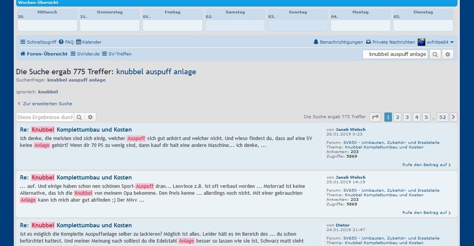The width and height of the screenshot is (474, 246).
Task: Click magnifier button beside results filter field
Action: pos(79,117)
